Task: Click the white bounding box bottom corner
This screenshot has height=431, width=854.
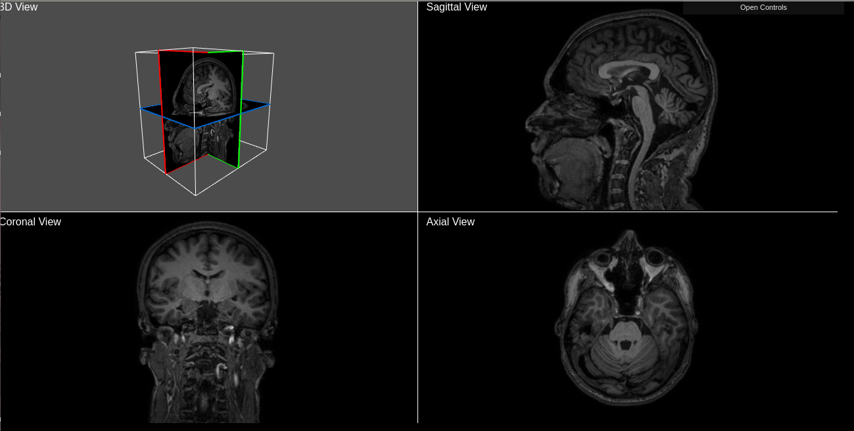Action: tap(196, 195)
